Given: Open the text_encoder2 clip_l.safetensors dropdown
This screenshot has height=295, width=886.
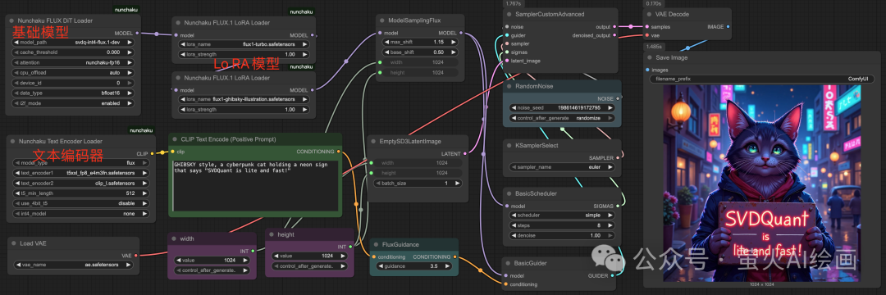Looking at the screenshot, I should pos(80,183).
